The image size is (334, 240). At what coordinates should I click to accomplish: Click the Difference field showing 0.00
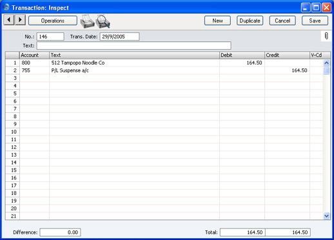tap(60, 232)
